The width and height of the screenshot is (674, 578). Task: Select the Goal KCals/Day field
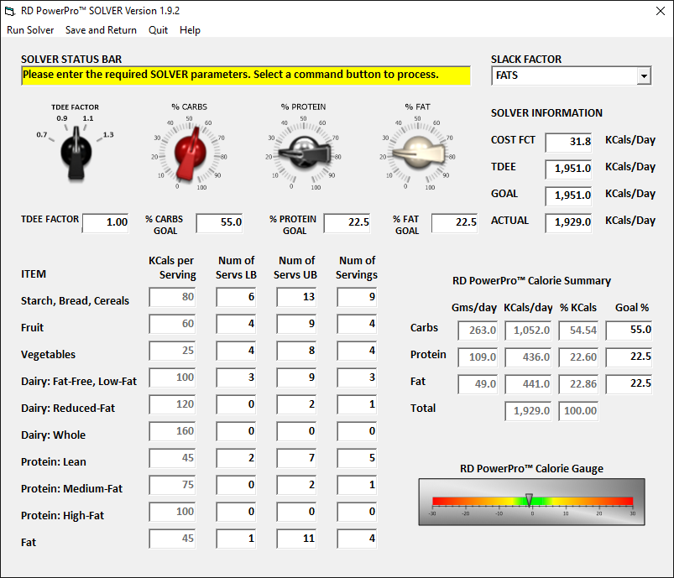coord(569,195)
